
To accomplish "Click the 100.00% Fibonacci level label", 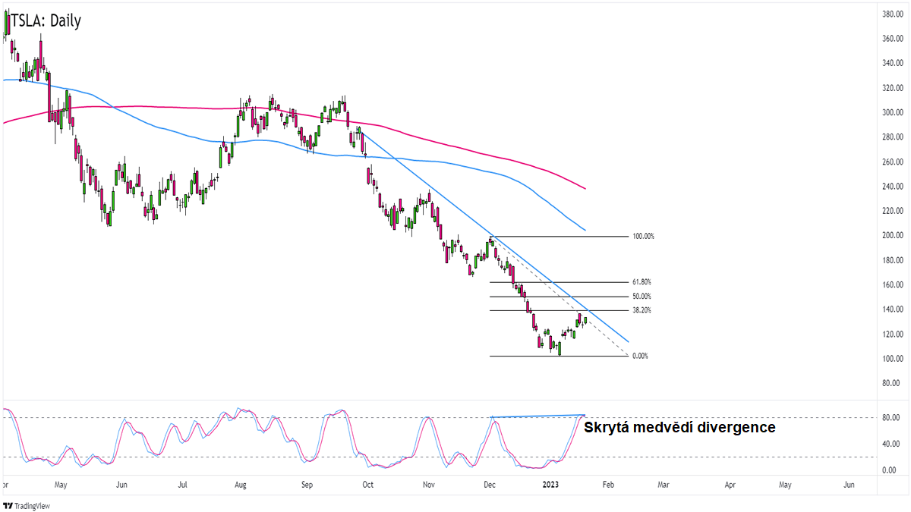I will (643, 237).
